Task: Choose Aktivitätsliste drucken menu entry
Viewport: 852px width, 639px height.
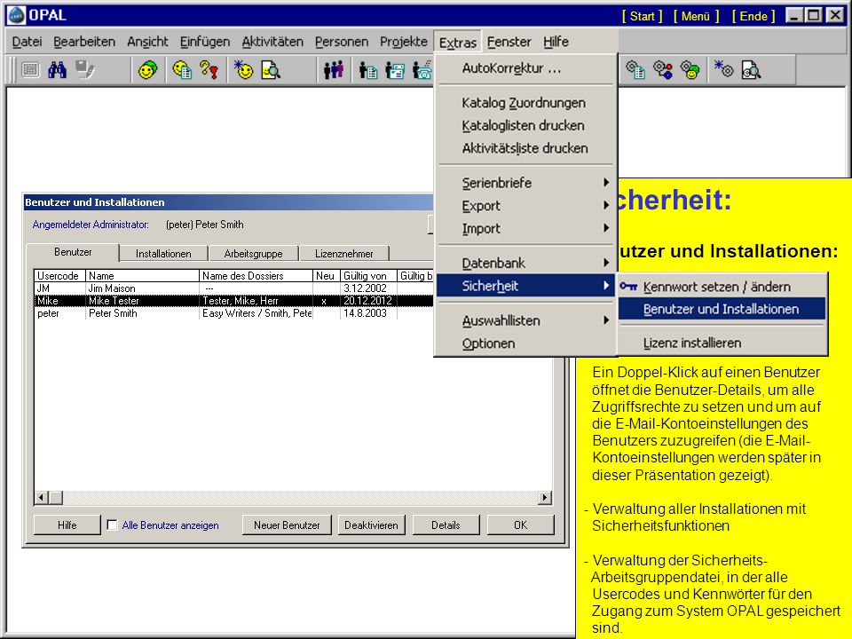Action: coord(526,148)
